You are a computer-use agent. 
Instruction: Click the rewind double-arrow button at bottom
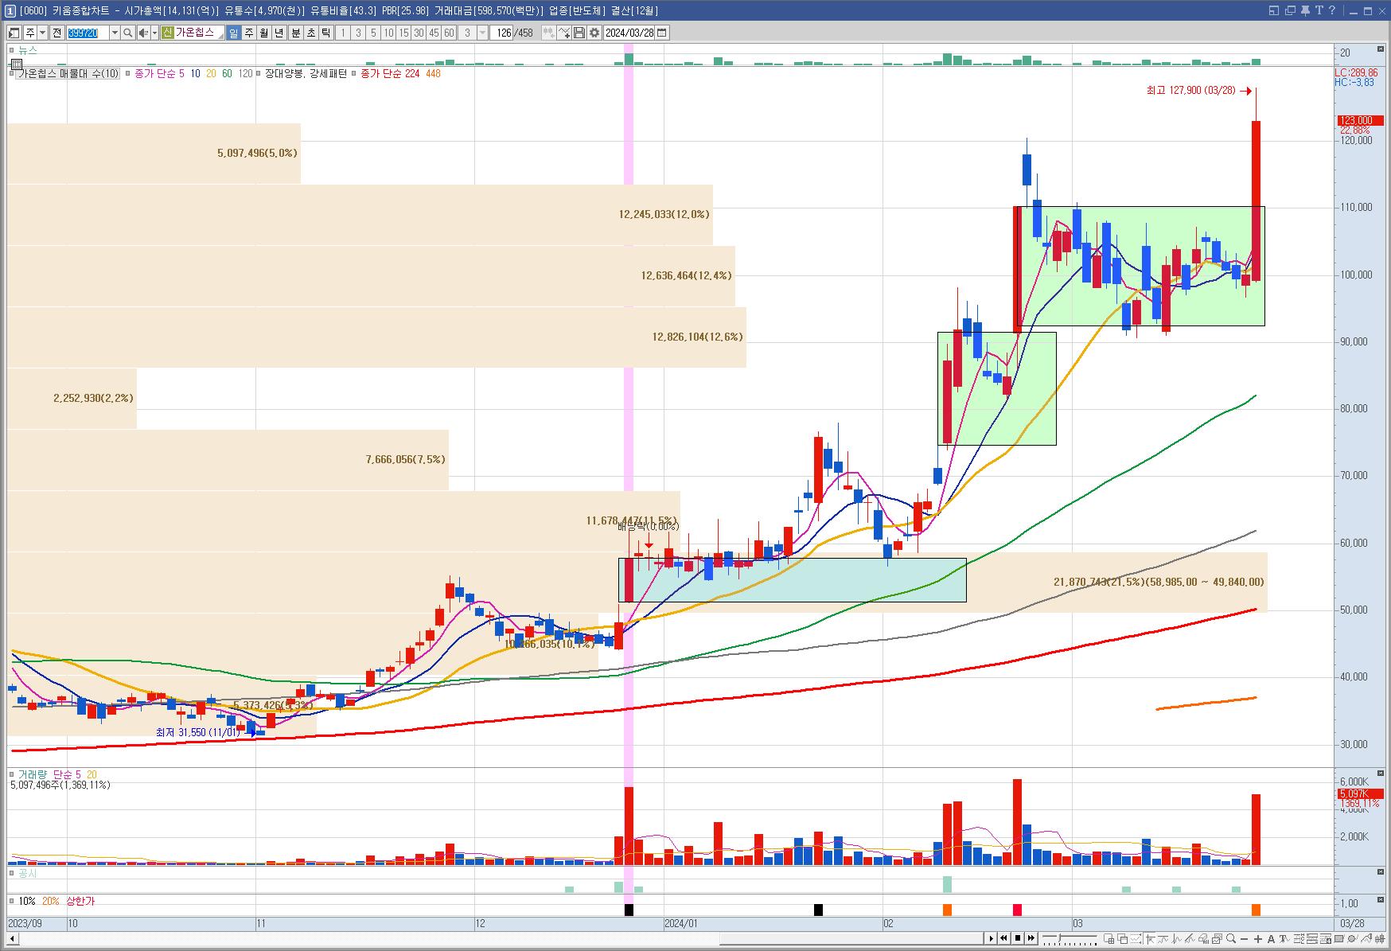pos(1003,938)
